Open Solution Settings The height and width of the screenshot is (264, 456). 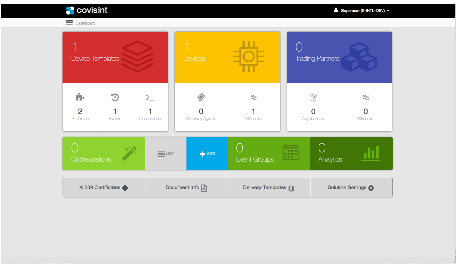click(351, 188)
